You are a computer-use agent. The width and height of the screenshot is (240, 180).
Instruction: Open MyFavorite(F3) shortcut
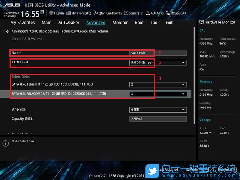(79, 13)
